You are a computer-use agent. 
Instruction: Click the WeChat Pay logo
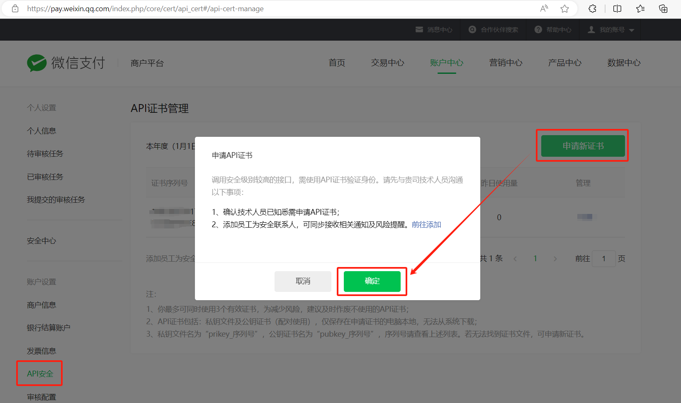click(66, 63)
